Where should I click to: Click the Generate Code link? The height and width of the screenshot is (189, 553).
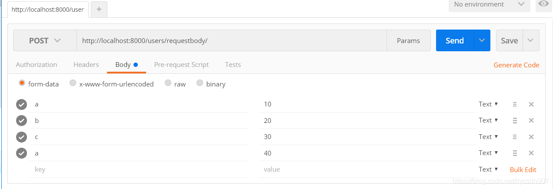tap(516, 65)
